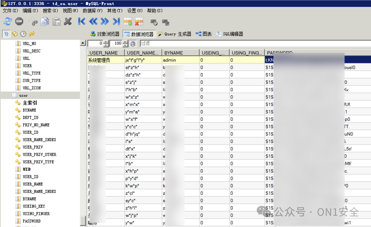Screen dimensions: 371x227
Task: Click the offset spinner arrows
Action: (x=106, y=44)
